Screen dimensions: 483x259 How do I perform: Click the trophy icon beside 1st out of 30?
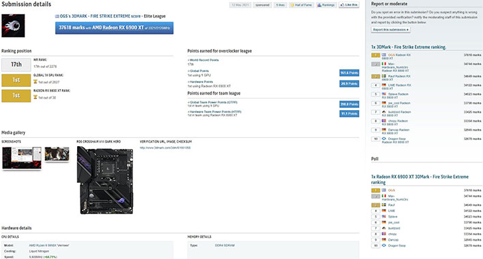tap(35, 97)
